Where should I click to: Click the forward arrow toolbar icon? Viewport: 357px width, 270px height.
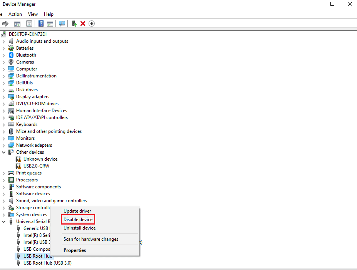tap(5, 23)
